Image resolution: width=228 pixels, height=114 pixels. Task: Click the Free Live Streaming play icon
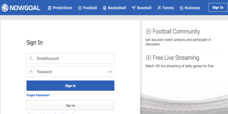148,58
